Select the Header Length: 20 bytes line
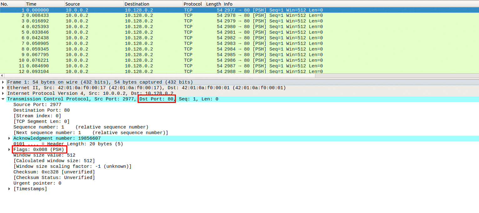The image size is (479, 213). pyautogui.click(x=68, y=144)
